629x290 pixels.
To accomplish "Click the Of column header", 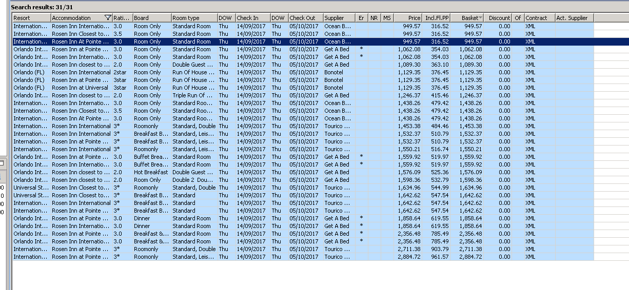I will point(518,18).
